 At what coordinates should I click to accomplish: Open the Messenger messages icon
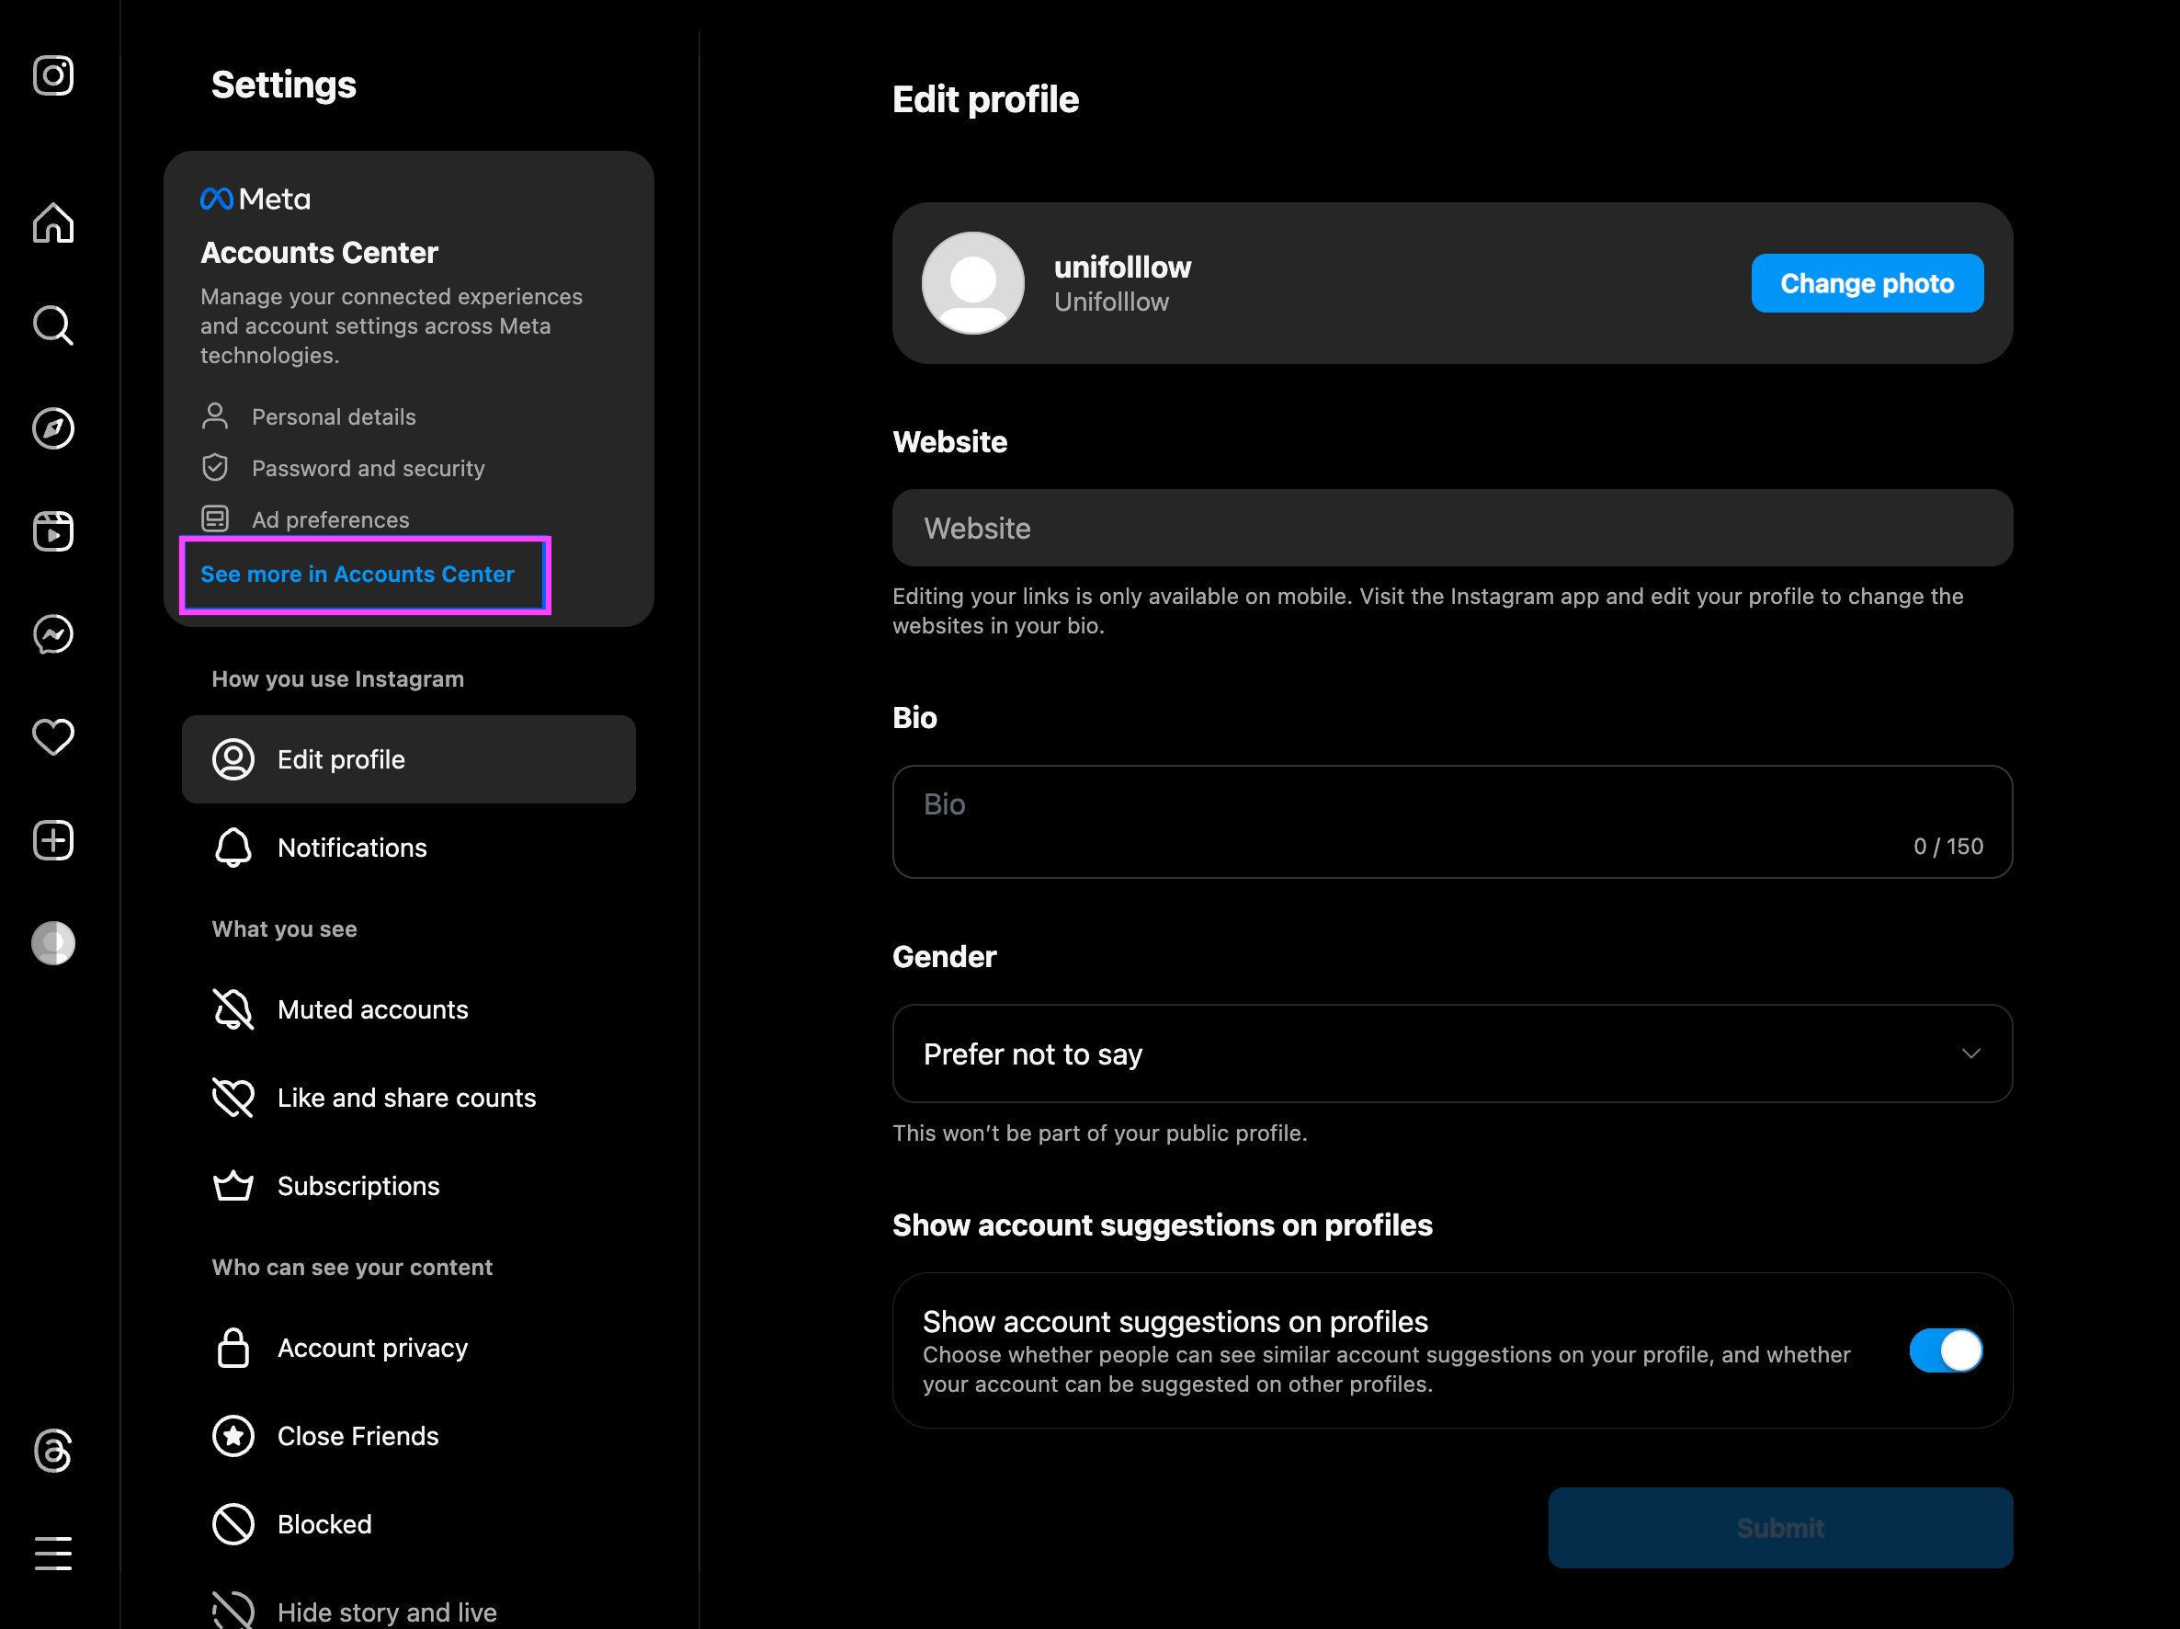click(53, 635)
